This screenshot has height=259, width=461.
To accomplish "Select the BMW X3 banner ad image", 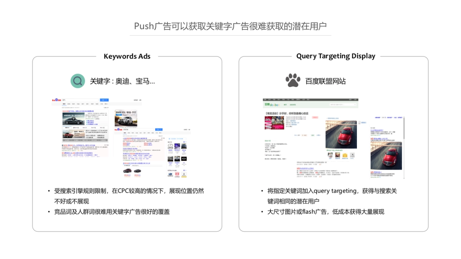I will [x=126, y=118].
